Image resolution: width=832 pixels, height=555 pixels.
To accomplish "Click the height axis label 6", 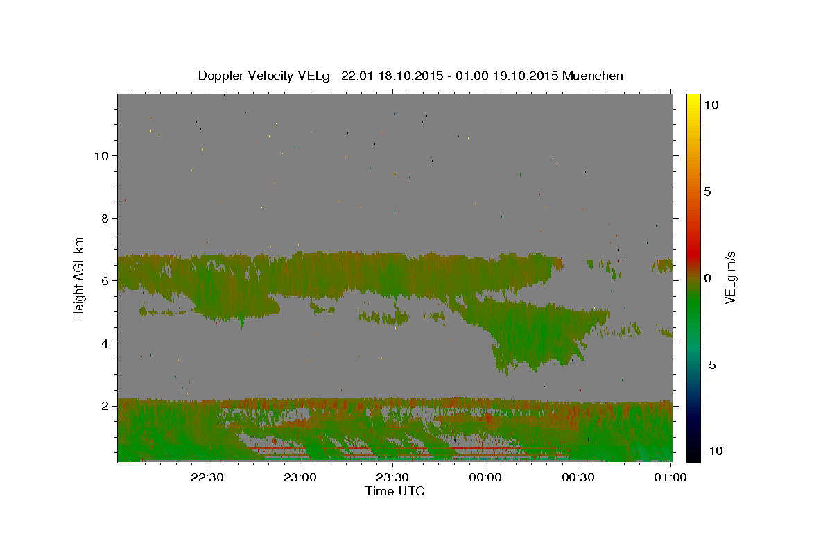I will 105,280.
